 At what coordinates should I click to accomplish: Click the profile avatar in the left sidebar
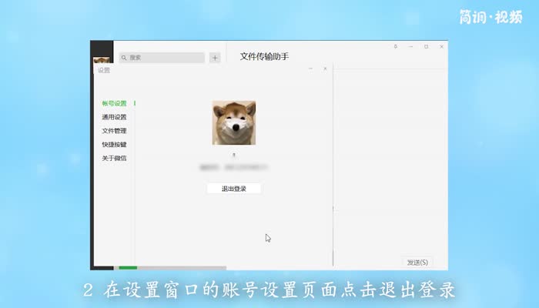coord(101,62)
